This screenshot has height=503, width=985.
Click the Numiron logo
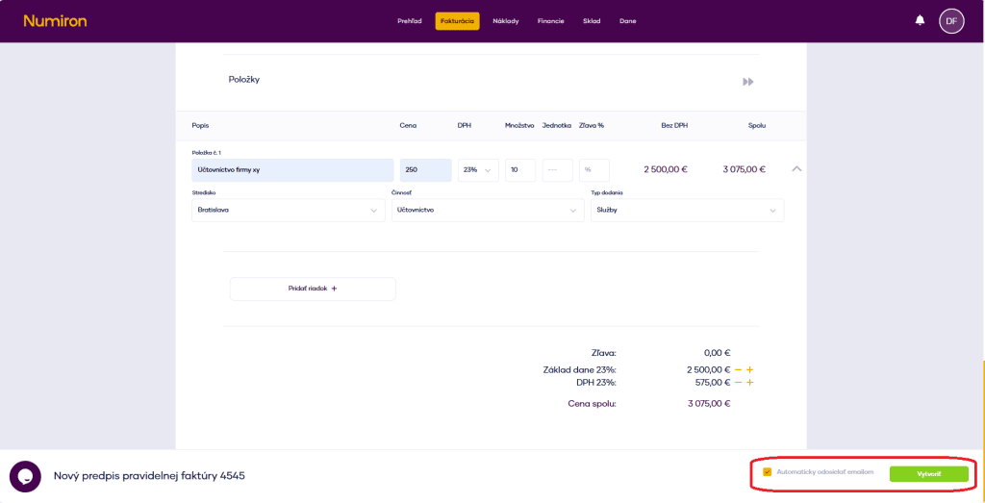[55, 20]
